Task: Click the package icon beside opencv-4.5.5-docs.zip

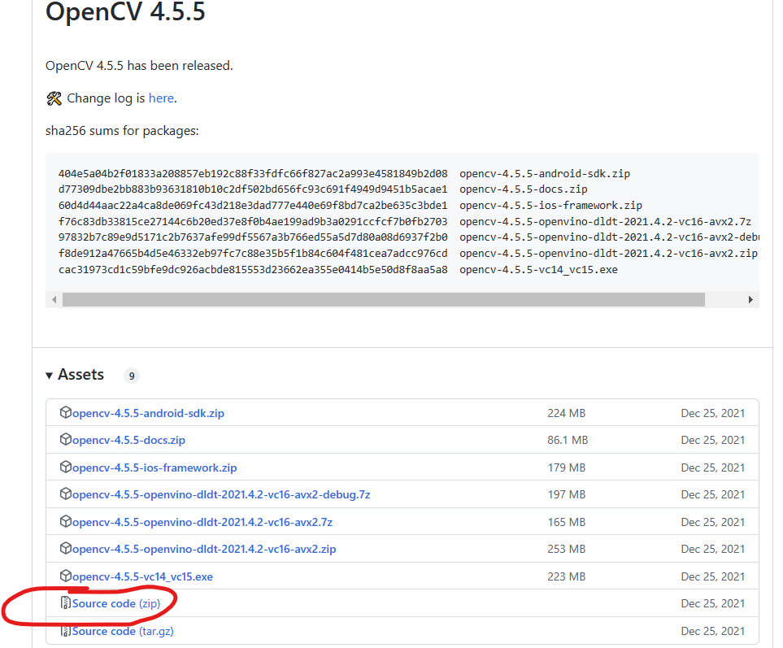Action: pos(66,440)
